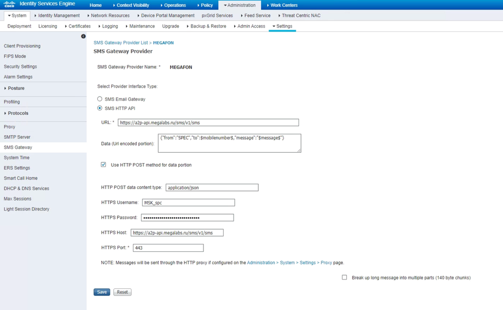The height and width of the screenshot is (310, 503).
Task: Switch to the Licensing tab
Action: click(x=48, y=26)
